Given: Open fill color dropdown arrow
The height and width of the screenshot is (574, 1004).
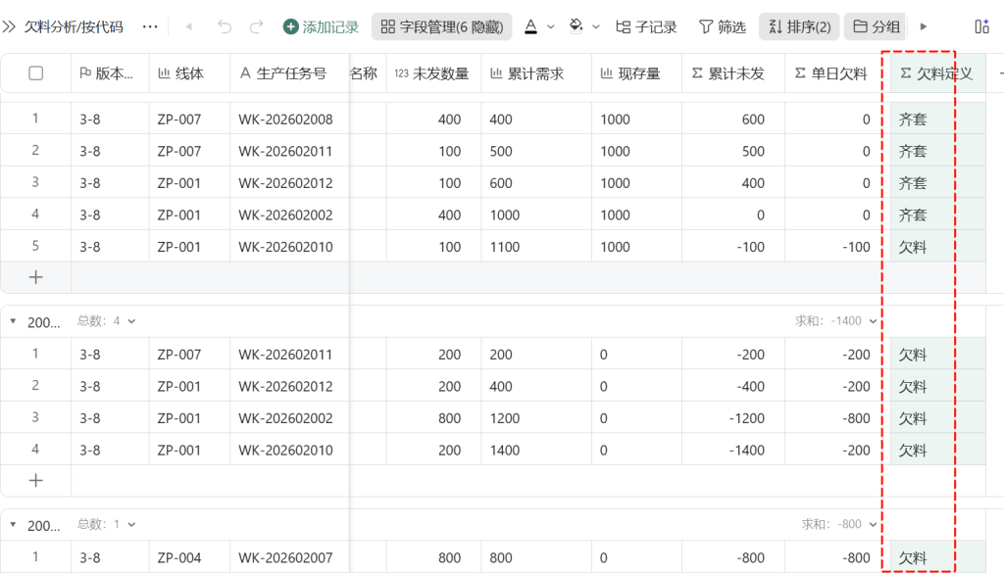Looking at the screenshot, I should (596, 26).
